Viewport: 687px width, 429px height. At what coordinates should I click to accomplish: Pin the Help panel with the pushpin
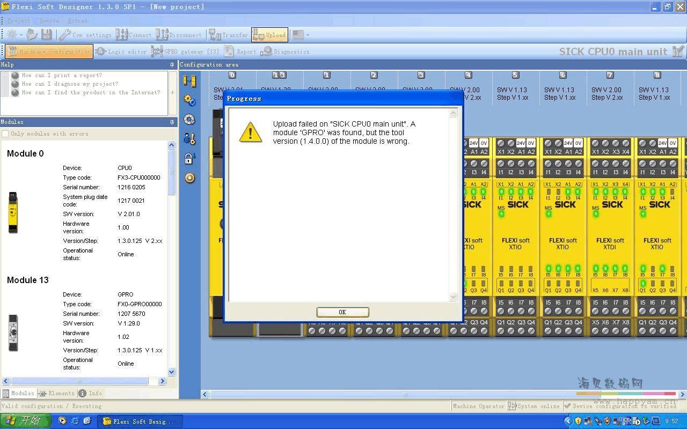172,65
